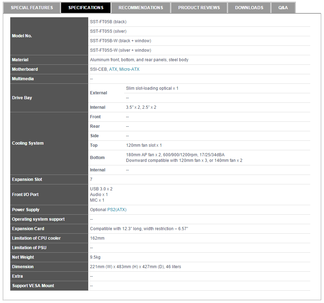The image size is (324, 303).
Task: Click the Multimedia row header
Action: pos(49,79)
